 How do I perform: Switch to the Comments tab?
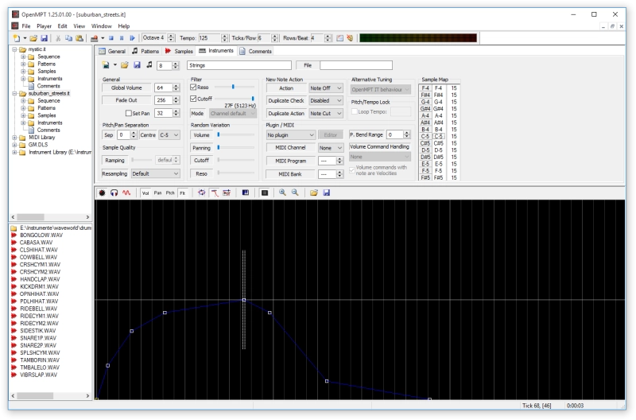coord(255,51)
